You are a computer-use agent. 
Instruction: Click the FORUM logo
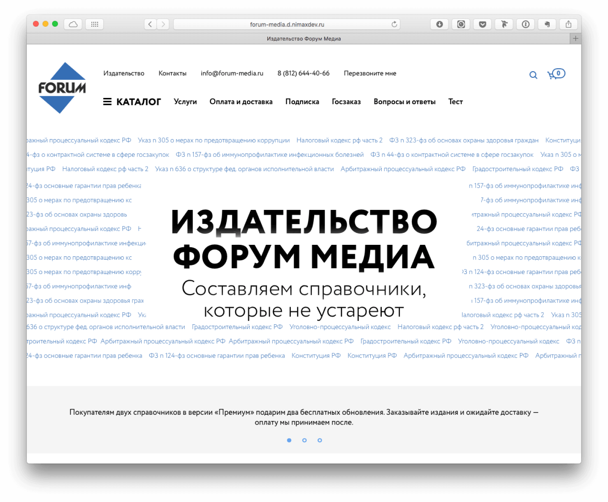(62, 88)
